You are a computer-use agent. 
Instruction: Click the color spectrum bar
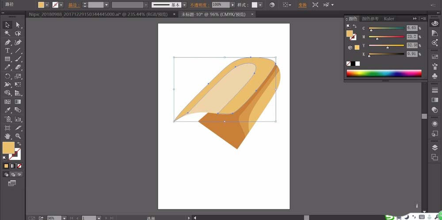click(x=384, y=73)
